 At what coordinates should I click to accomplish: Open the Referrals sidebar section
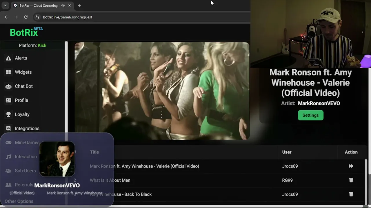(x=24, y=185)
